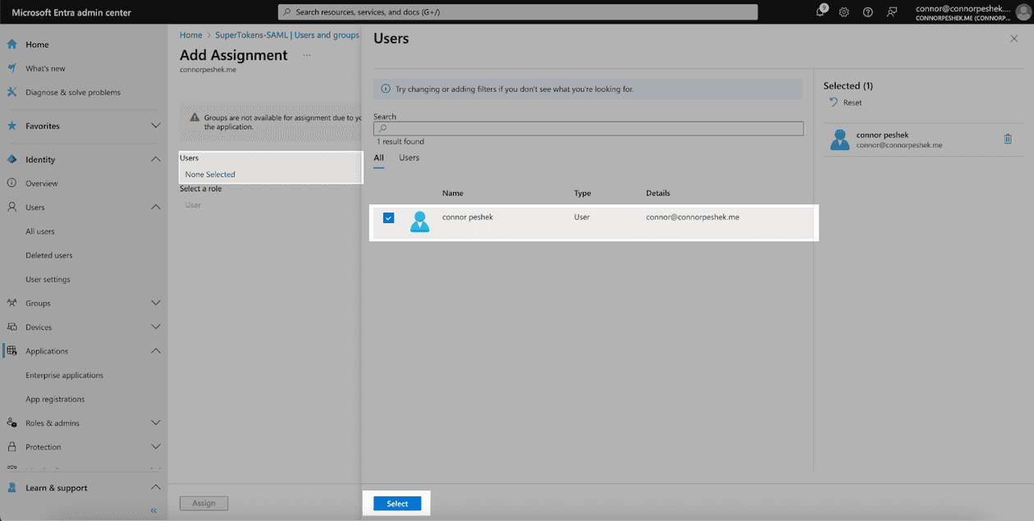Switch to the Users tab
This screenshot has height=521, width=1034.
click(409, 158)
